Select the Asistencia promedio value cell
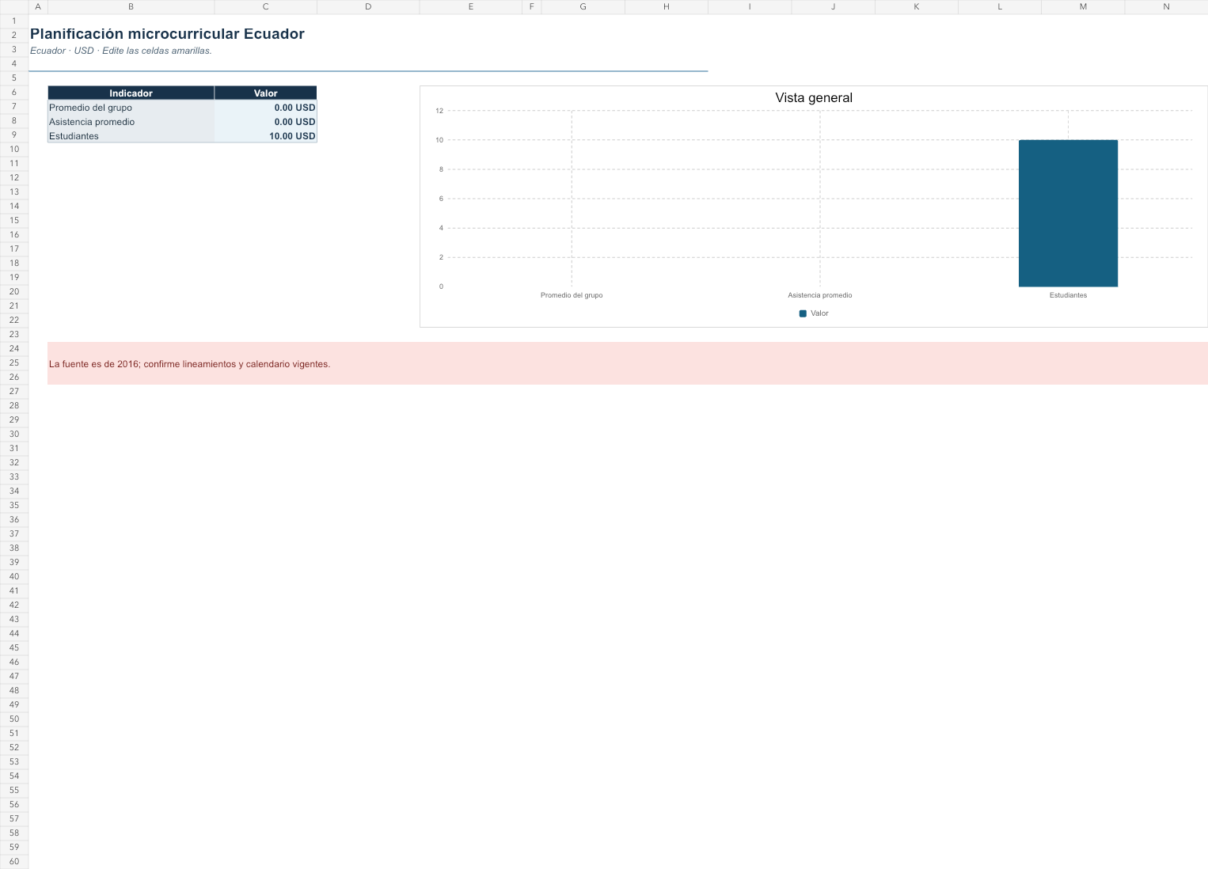This screenshot has height=869, width=1208. [x=265, y=122]
